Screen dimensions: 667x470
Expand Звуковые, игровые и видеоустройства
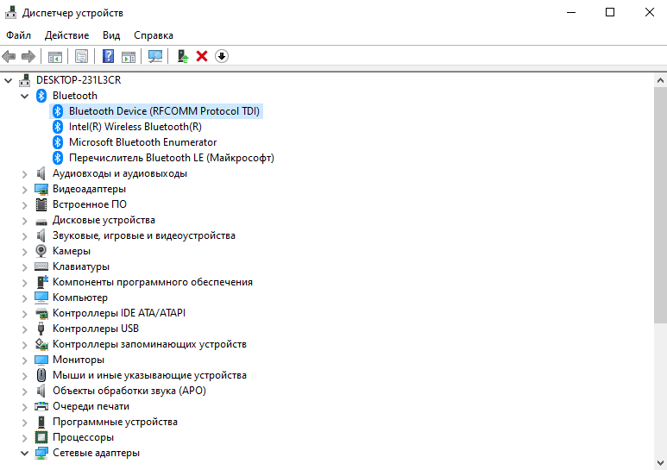(25, 235)
